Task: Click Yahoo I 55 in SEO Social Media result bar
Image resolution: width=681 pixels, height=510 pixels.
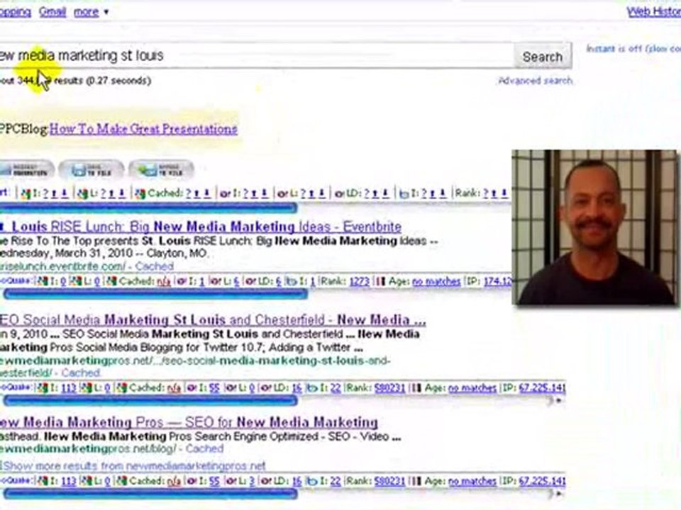Action: click(x=214, y=387)
